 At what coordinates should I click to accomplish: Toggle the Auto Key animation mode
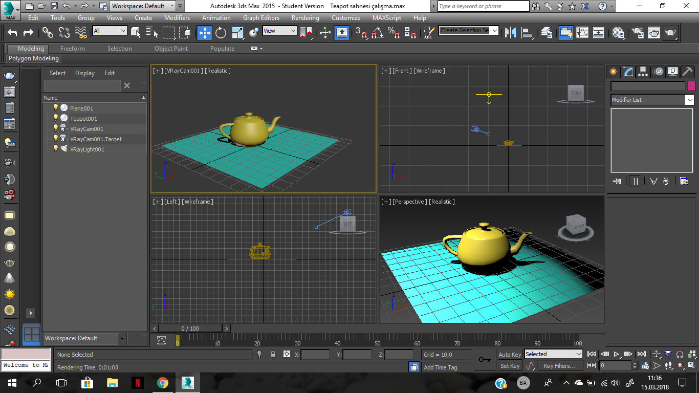pyautogui.click(x=510, y=355)
